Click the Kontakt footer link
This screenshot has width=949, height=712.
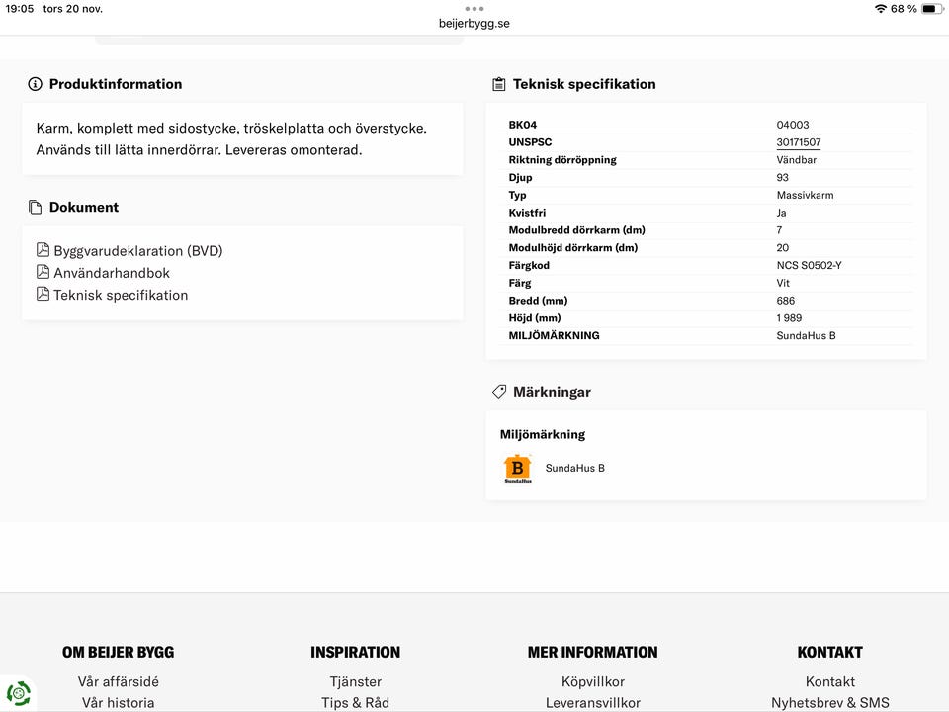[830, 681]
